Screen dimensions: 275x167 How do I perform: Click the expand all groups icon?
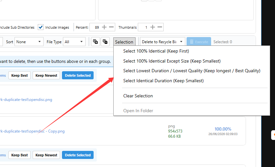tap(96, 42)
